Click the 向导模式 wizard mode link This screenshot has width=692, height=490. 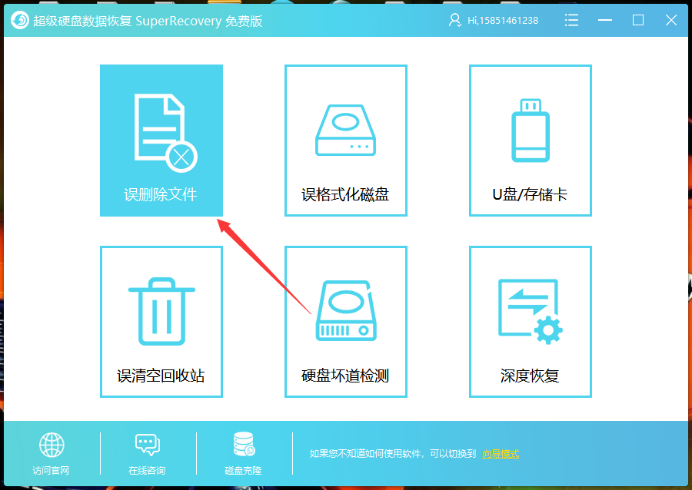[501, 454]
